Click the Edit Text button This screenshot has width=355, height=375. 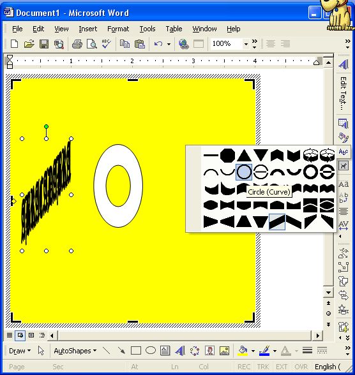tap(344, 93)
